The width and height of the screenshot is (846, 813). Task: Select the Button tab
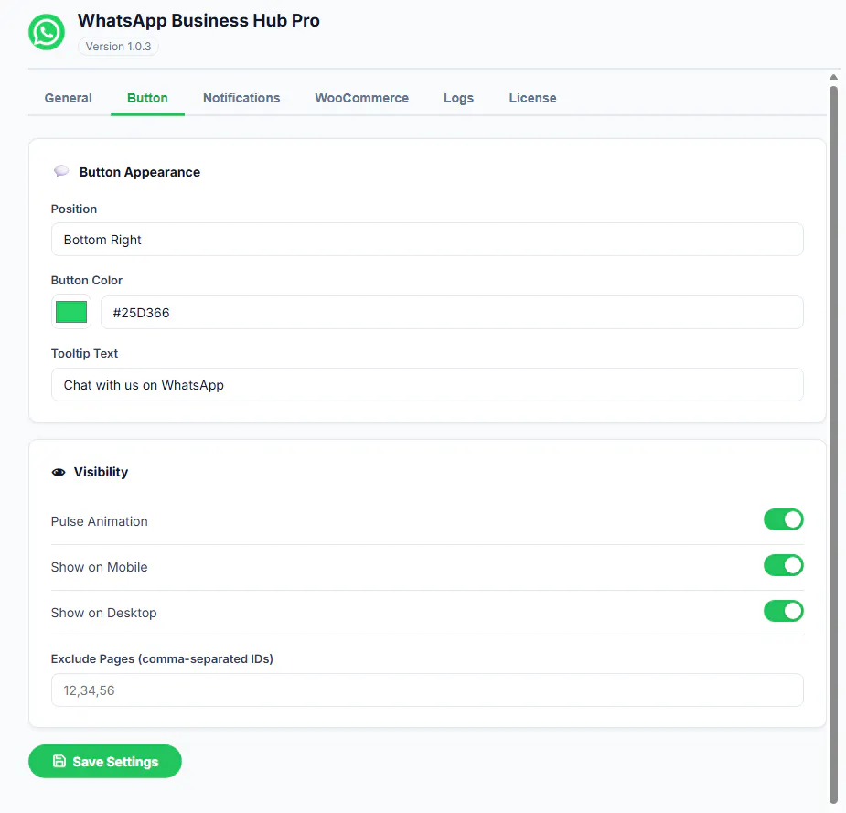pyautogui.click(x=147, y=98)
